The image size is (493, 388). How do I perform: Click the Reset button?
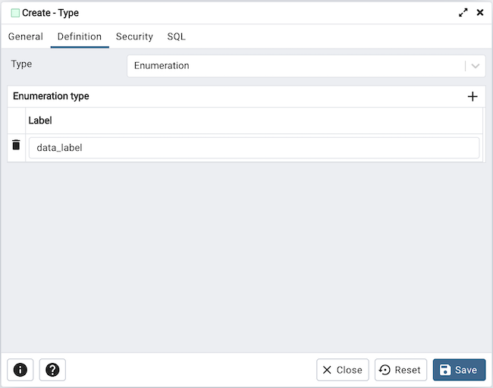[x=400, y=370]
